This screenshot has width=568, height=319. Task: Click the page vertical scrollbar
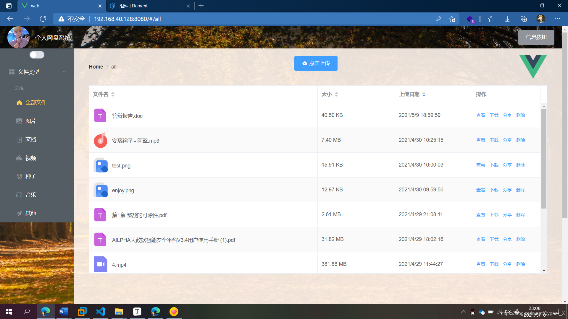(565, 126)
